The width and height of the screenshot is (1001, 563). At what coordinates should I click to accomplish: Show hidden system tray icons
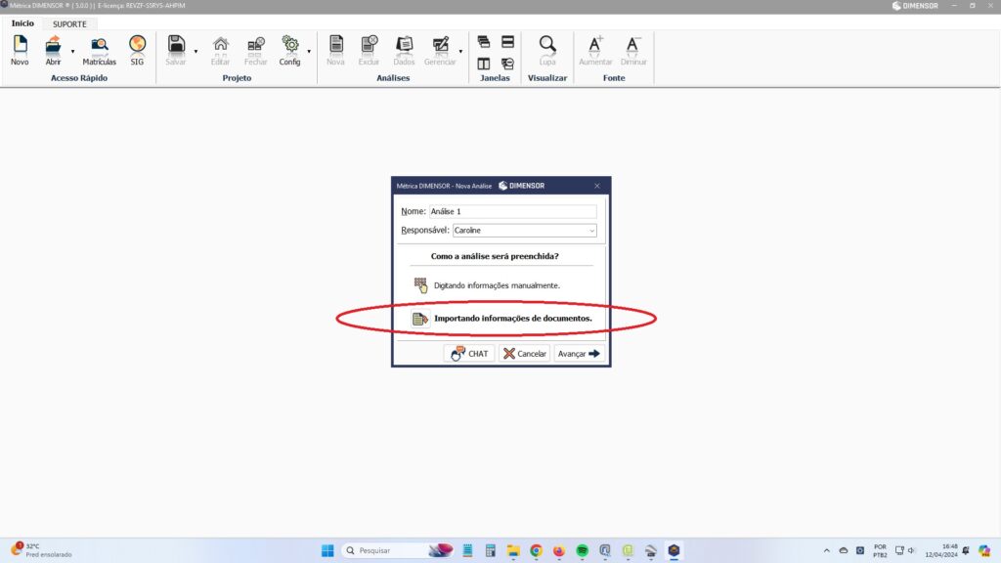click(827, 551)
